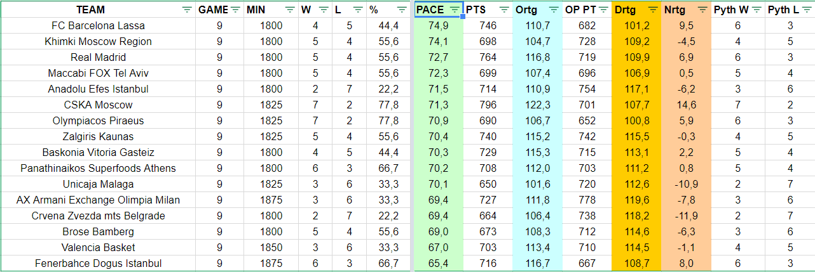Open the PACE column filter icon

point(455,10)
